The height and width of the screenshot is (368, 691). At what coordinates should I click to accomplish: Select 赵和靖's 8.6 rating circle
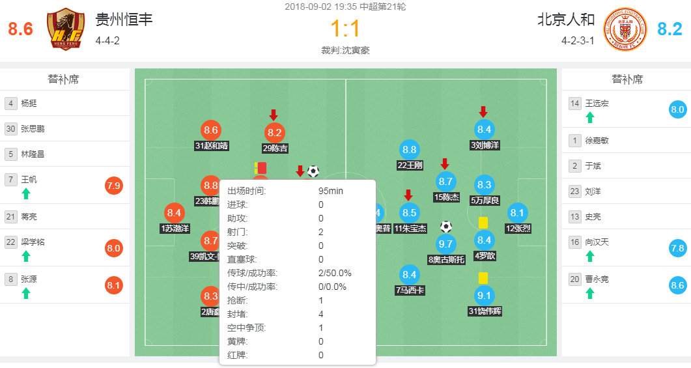pos(211,130)
